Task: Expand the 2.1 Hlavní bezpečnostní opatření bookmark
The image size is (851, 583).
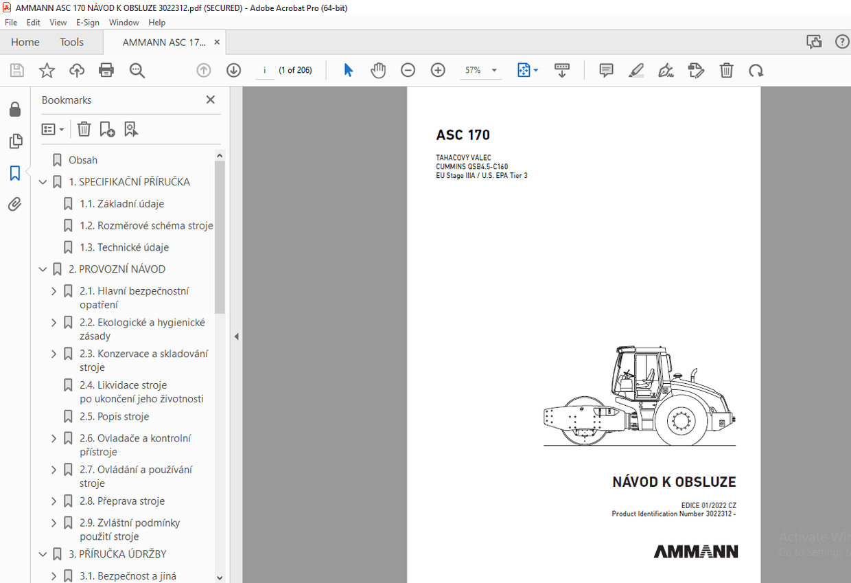Action: 54,290
